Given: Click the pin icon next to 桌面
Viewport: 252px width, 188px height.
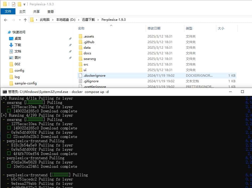Looking at the screenshot, I should pyautogui.click(x=70, y=38).
